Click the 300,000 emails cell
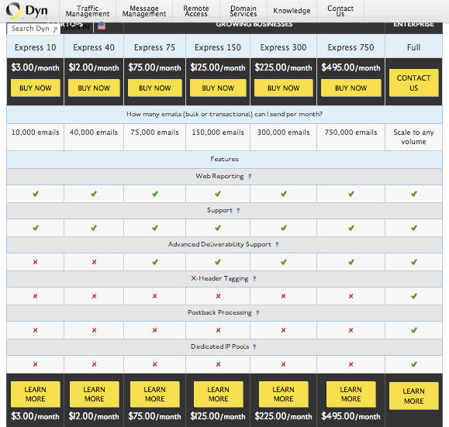 pyautogui.click(x=284, y=137)
